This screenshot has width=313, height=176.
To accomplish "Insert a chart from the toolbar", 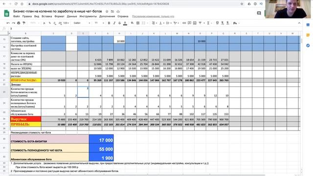I will 195,23.
